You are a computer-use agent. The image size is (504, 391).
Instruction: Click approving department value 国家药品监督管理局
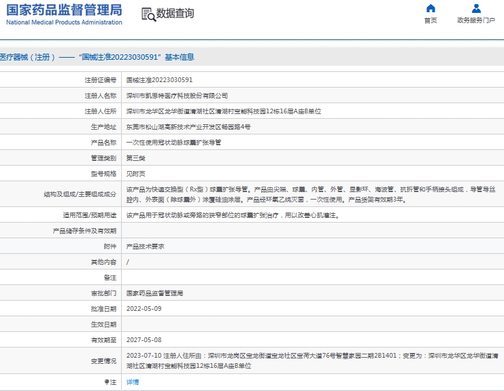point(154,293)
